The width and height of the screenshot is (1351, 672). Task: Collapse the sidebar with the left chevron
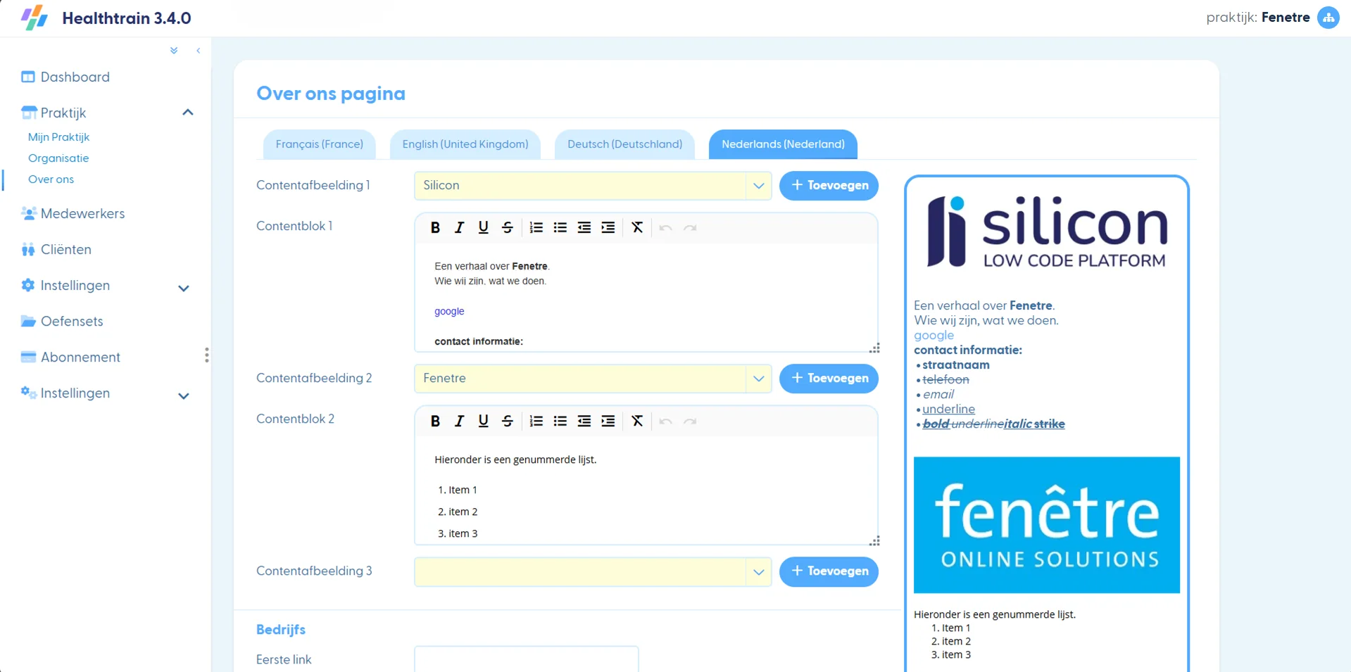pos(199,51)
